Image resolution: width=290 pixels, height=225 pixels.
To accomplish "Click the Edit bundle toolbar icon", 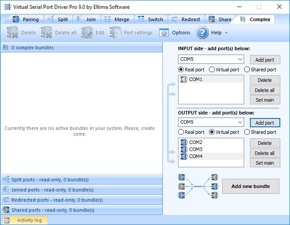I will click(87, 33).
